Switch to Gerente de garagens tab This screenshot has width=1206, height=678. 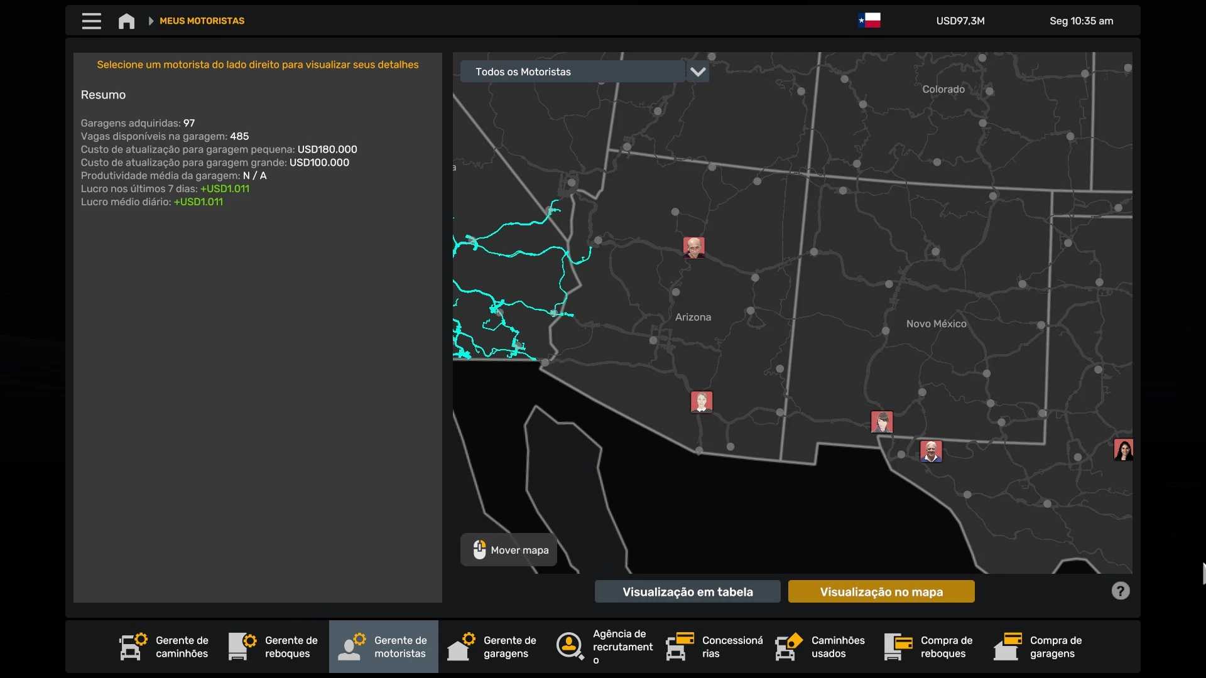point(492,647)
